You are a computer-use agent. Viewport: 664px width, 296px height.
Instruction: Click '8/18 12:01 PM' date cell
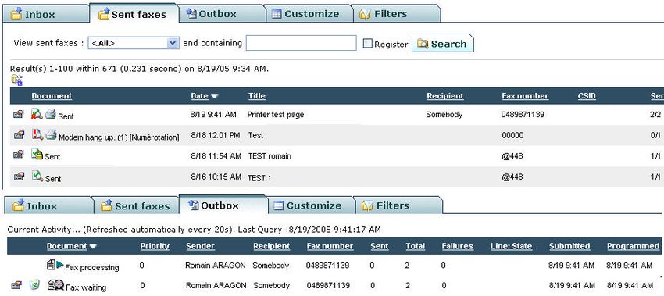tap(216, 135)
